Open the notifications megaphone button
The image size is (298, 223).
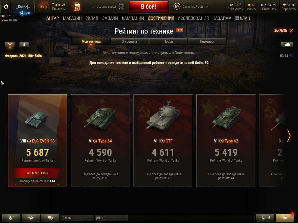(x=285, y=218)
